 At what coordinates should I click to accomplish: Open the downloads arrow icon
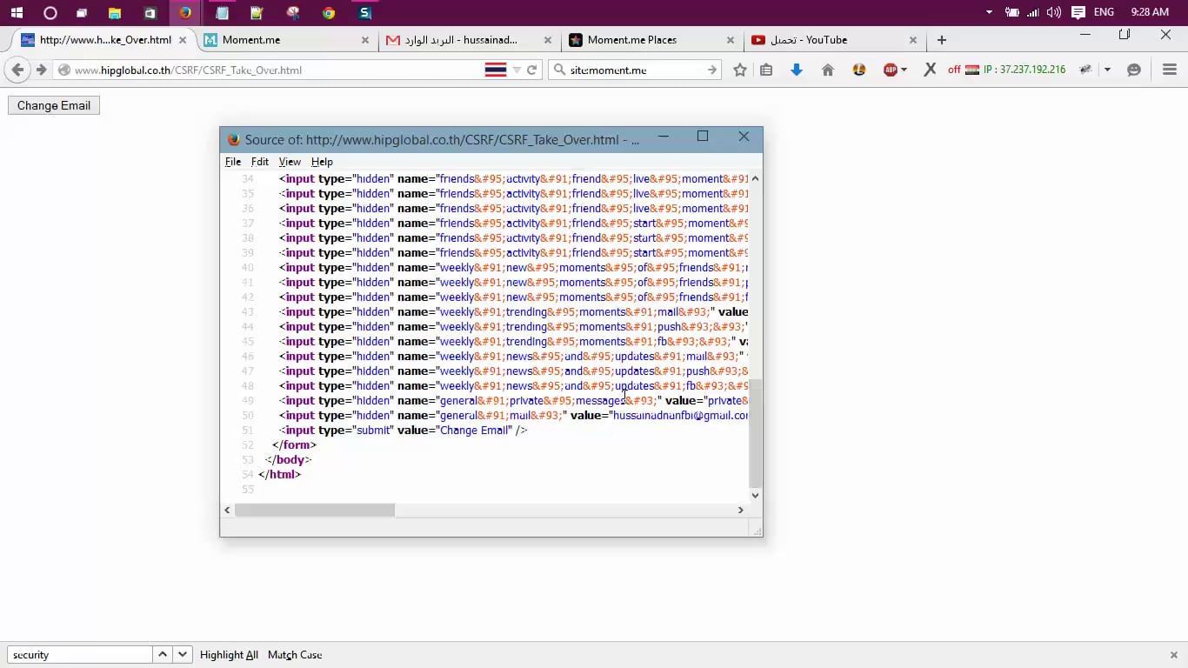[797, 70]
